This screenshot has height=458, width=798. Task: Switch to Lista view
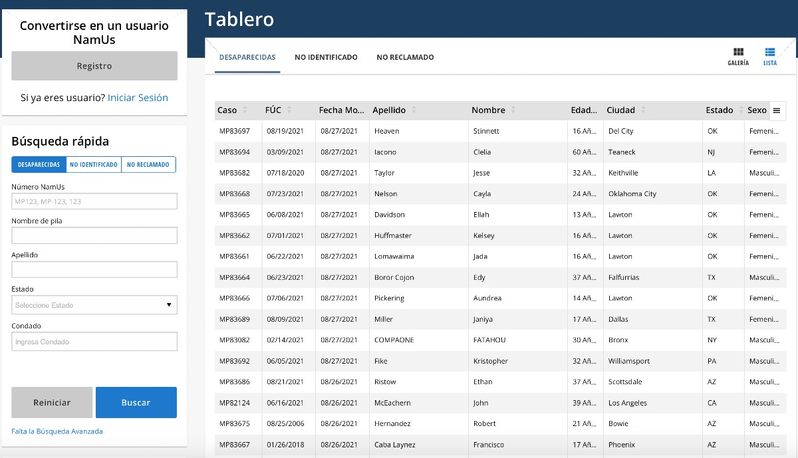770,57
